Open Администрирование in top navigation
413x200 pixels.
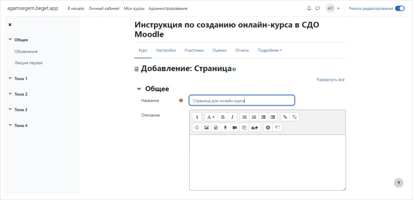pyautogui.click(x=168, y=8)
